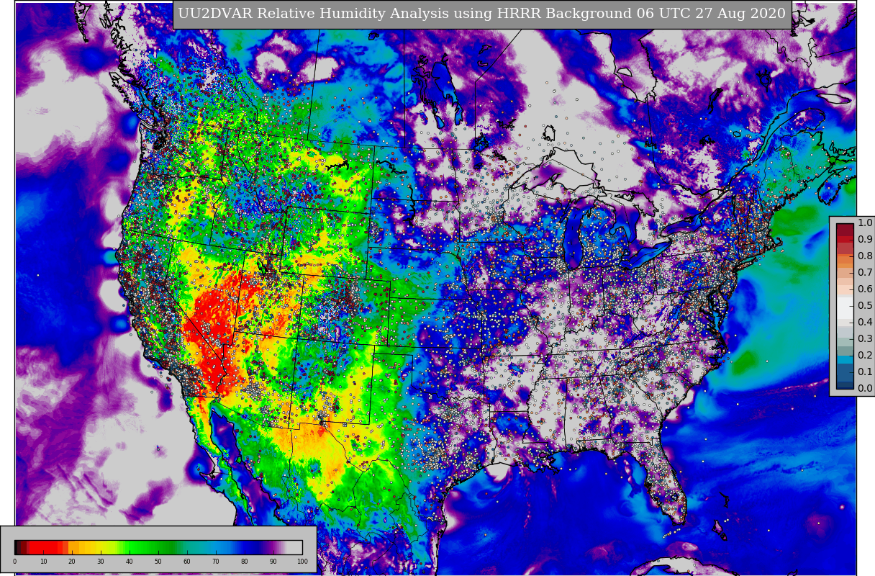Click the 60 tick label on humidity colorbar
The image size is (875, 576).
(x=187, y=562)
